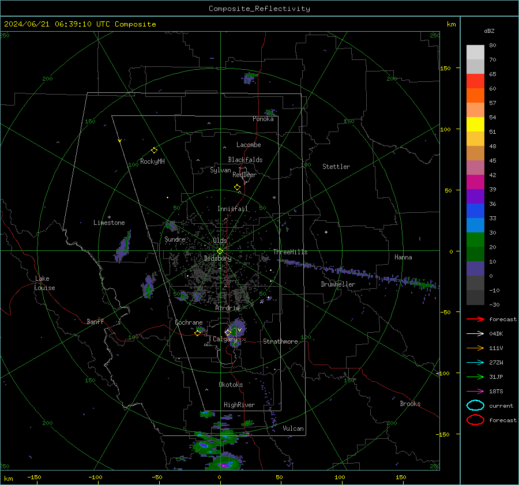
Task: Click the orange 57-60 dBZ color swatch
Action: pos(475,96)
